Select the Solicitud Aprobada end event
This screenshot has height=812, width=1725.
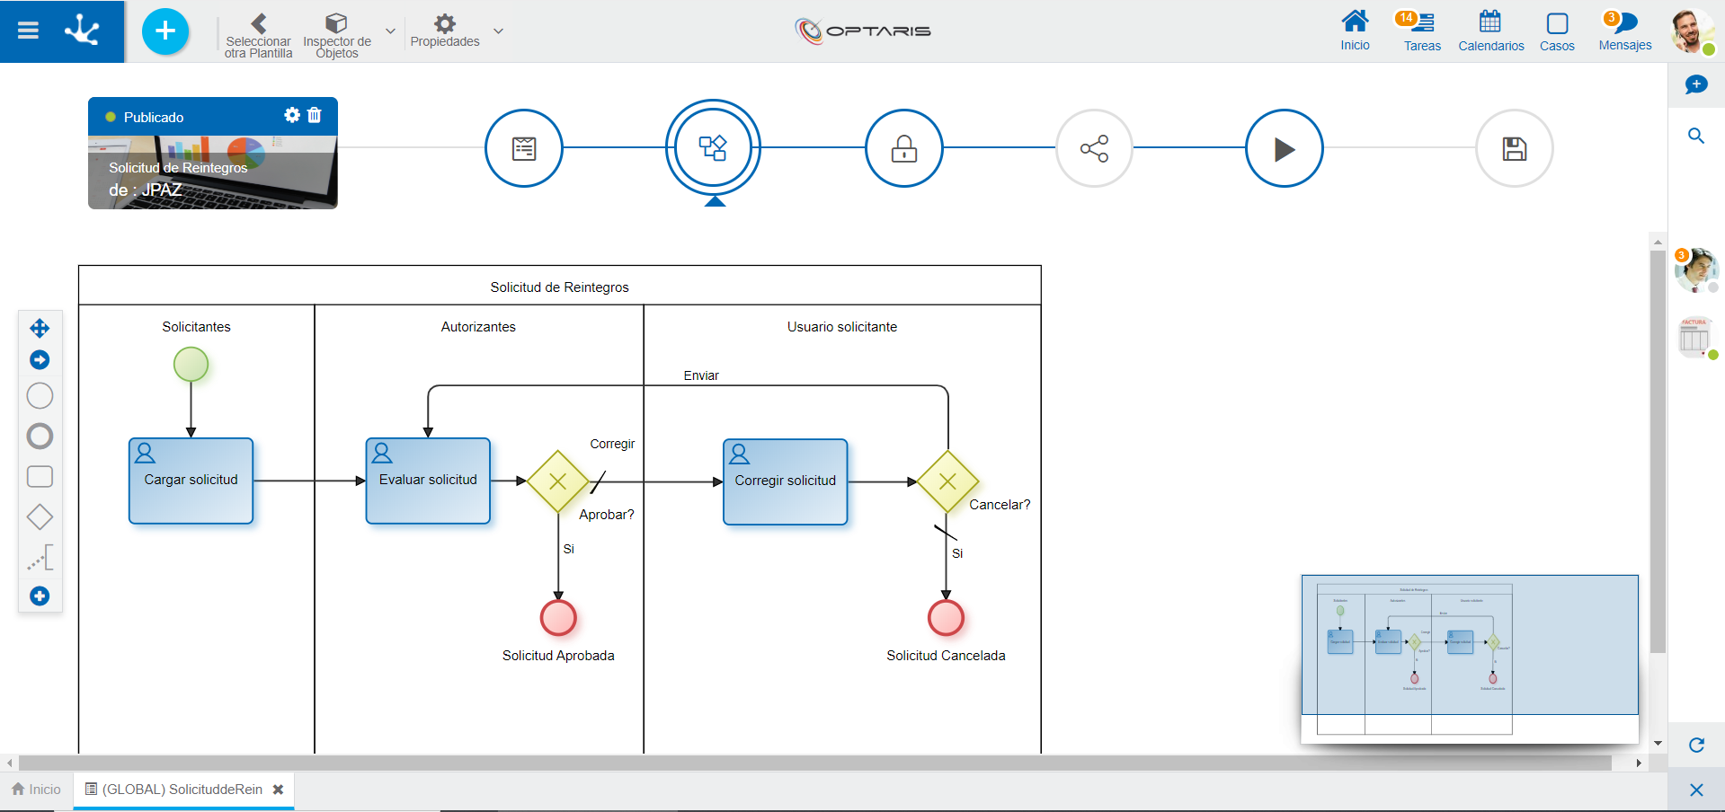click(x=558, y=618)
